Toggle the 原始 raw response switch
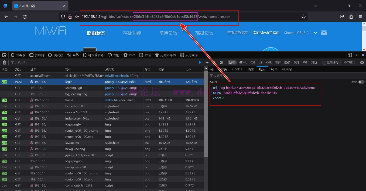The width and height of the screenshot is (366, 191). click(x=361, y=82)
